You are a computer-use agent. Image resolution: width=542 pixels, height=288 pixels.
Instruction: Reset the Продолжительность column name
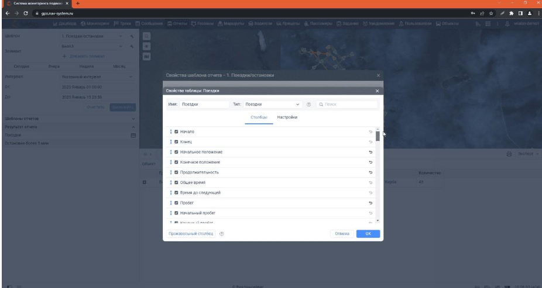click(370, 172)
